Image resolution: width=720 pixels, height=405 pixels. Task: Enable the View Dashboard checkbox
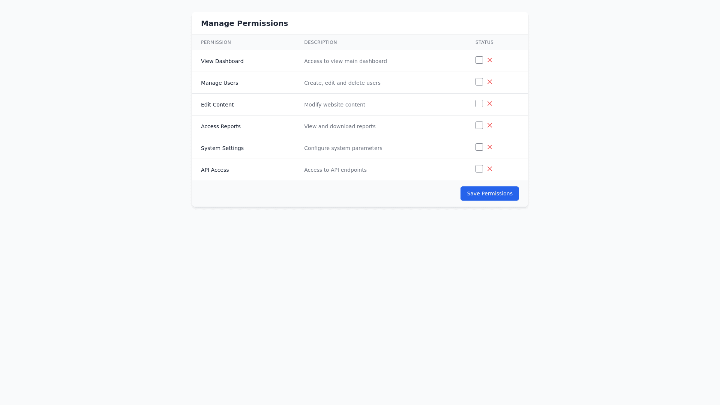click(479, 60)
